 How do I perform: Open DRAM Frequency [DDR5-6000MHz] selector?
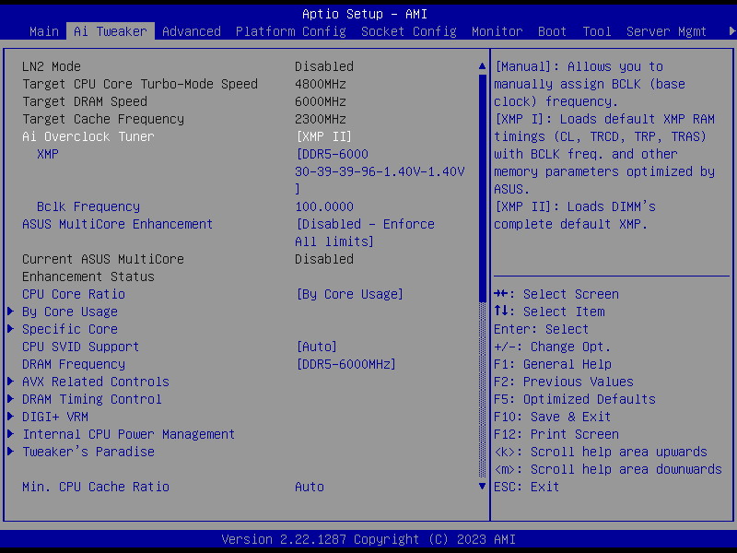click(x=346, y=364)
